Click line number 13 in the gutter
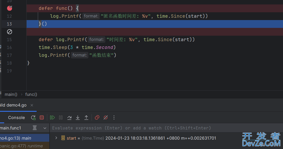 9,24
